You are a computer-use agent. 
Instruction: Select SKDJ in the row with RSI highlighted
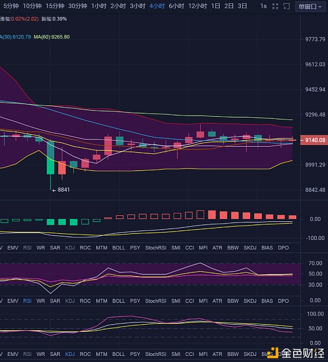click(x=250, y=301)
